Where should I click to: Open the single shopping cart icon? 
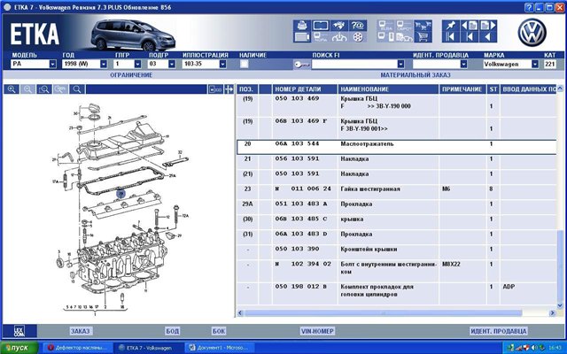(x=423, y=37)
